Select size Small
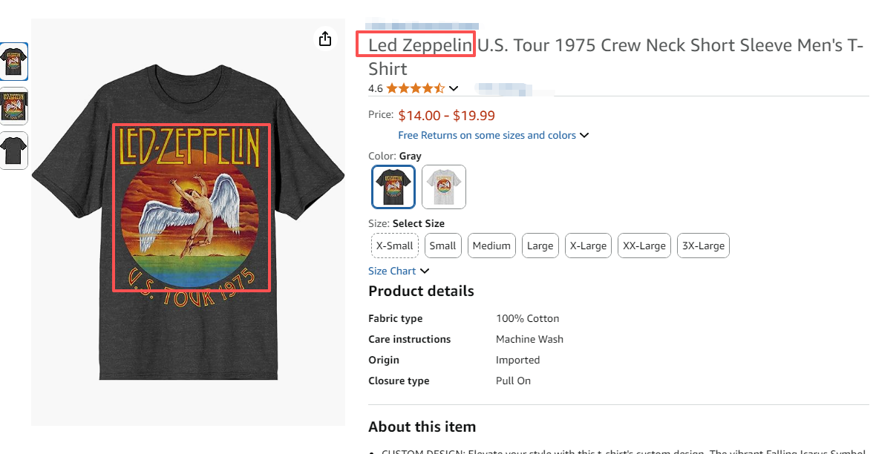The image size is (876, 454). pyautogui.click(x=442, y=246)
